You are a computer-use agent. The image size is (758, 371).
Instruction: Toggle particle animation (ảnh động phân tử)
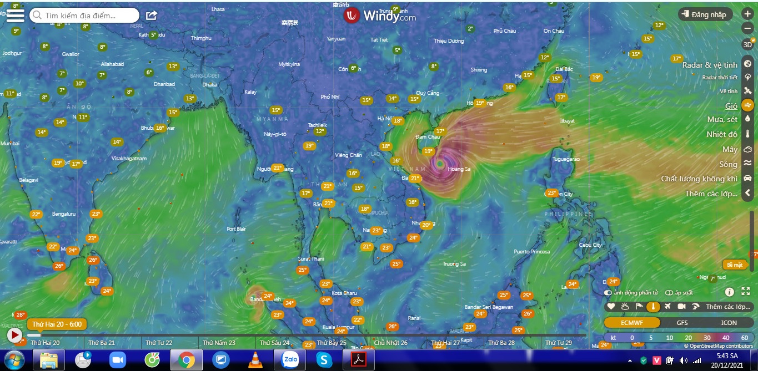[x=608, y=293]
